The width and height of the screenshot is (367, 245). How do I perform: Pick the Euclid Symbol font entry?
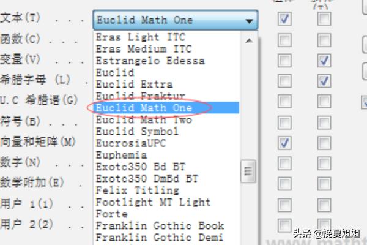(137, 131)
